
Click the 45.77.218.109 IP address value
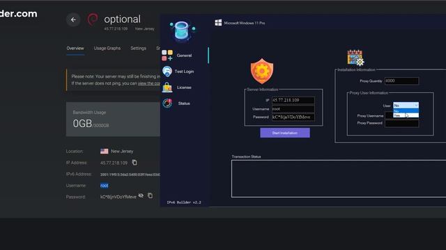point(114,162)
